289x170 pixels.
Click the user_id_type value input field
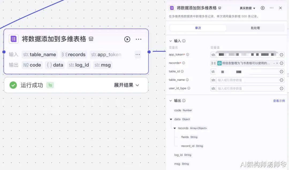tap(247, 88)
